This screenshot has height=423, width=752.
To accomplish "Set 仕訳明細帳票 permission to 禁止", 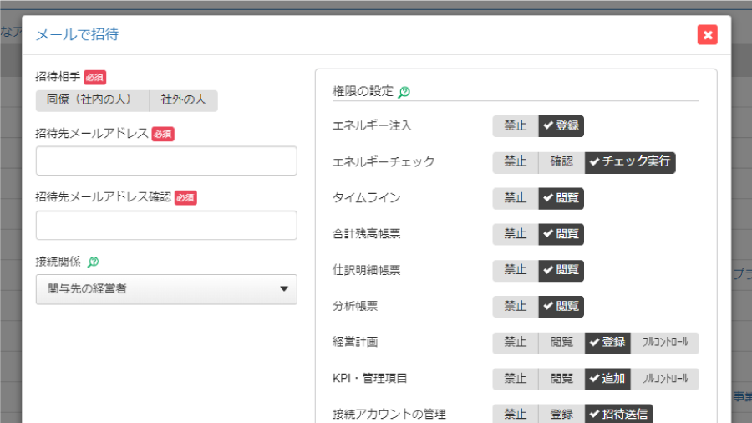I will [x=515, y=270].
